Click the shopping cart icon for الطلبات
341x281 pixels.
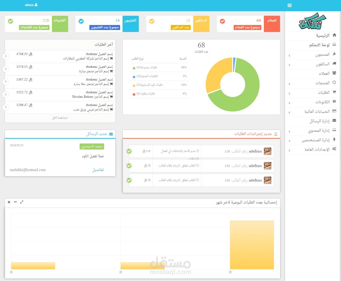pos(335,92)
